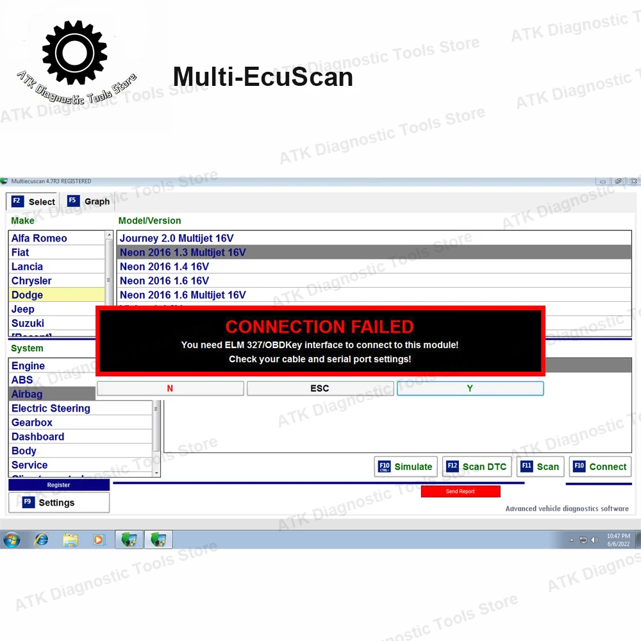Select Gearbox system

(x=81, y=422)
